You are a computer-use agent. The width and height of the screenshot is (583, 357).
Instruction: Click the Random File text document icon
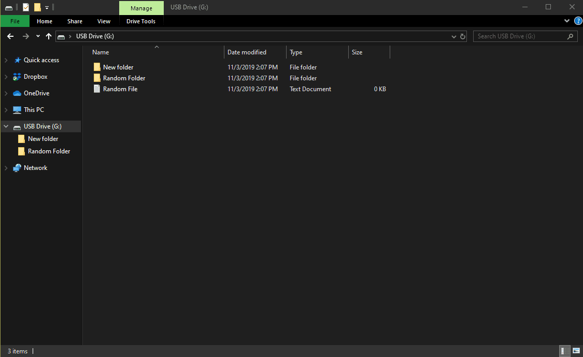pyautogui.click(x=97, y=89)
